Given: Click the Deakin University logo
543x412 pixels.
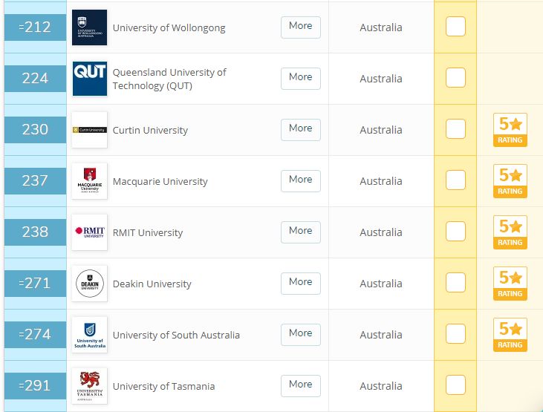Looking at the screenshot, I should coord(89,284).
